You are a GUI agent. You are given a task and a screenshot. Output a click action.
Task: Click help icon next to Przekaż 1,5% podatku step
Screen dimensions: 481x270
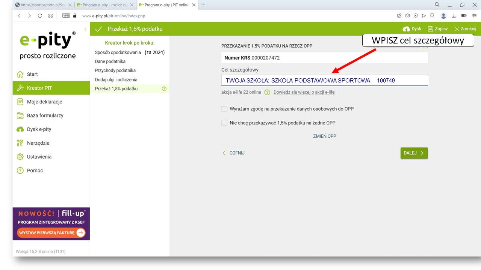click(164, 89)
